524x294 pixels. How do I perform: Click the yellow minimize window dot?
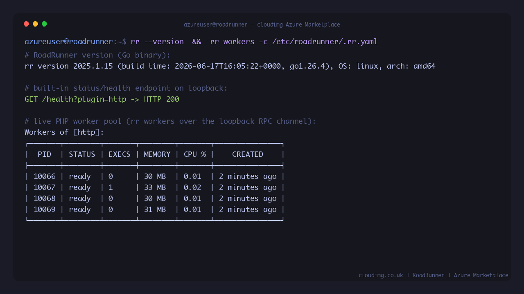[x=36, y=24]
